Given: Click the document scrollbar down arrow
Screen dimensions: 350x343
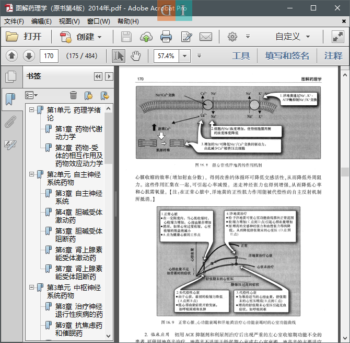Looking at the screenshot, I should pos(345,338).
